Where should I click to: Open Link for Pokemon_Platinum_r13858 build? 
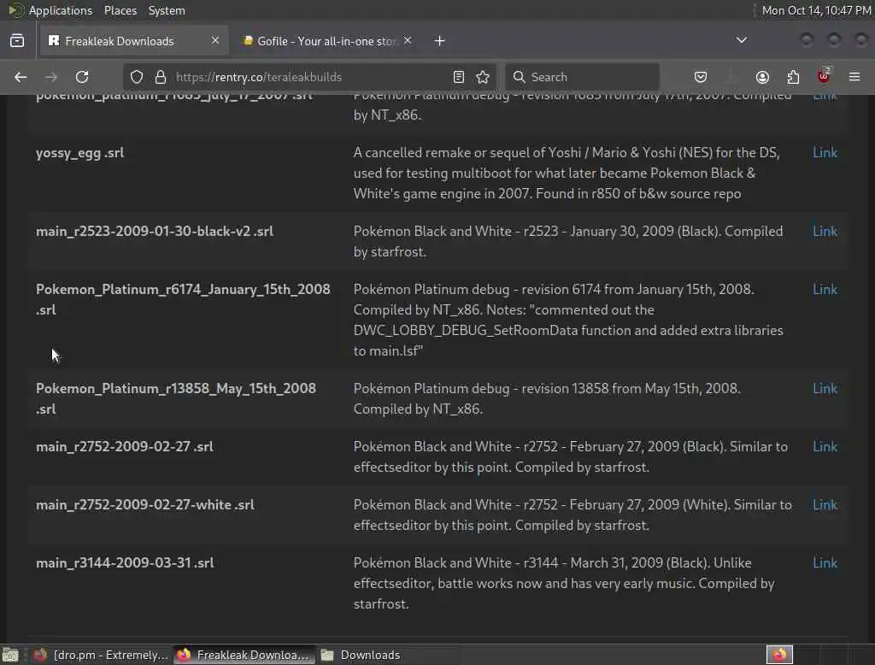825,389
